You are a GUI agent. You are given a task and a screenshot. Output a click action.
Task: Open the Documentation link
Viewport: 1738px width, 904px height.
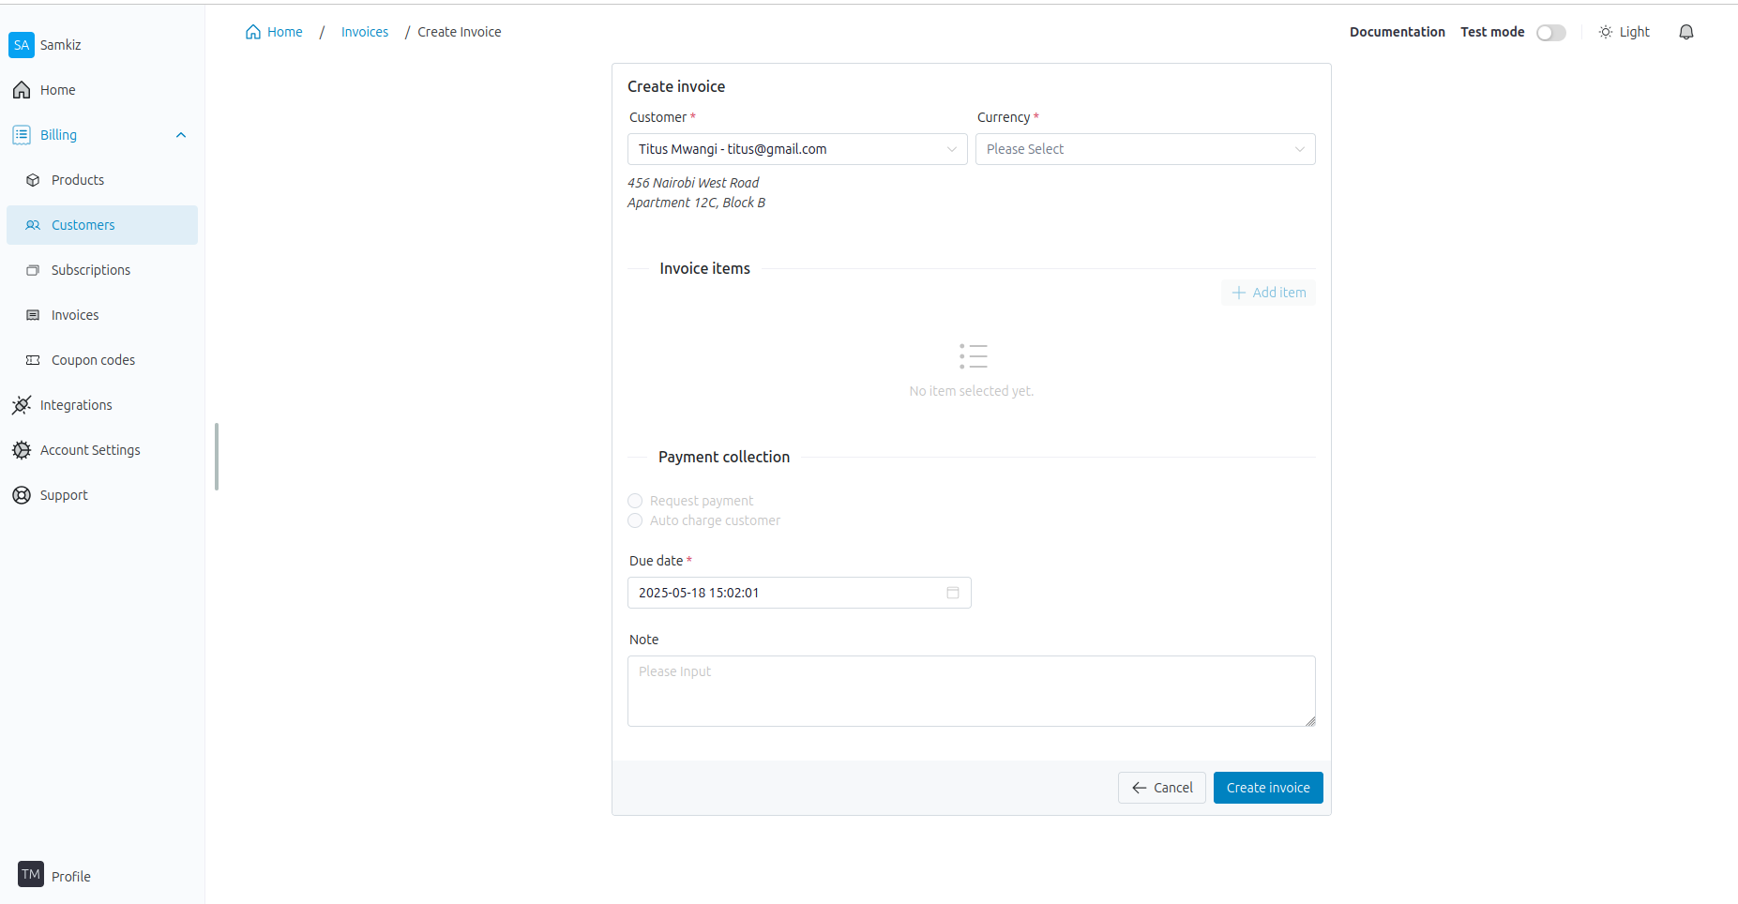pyautogui.click(x=1397, y=31)
